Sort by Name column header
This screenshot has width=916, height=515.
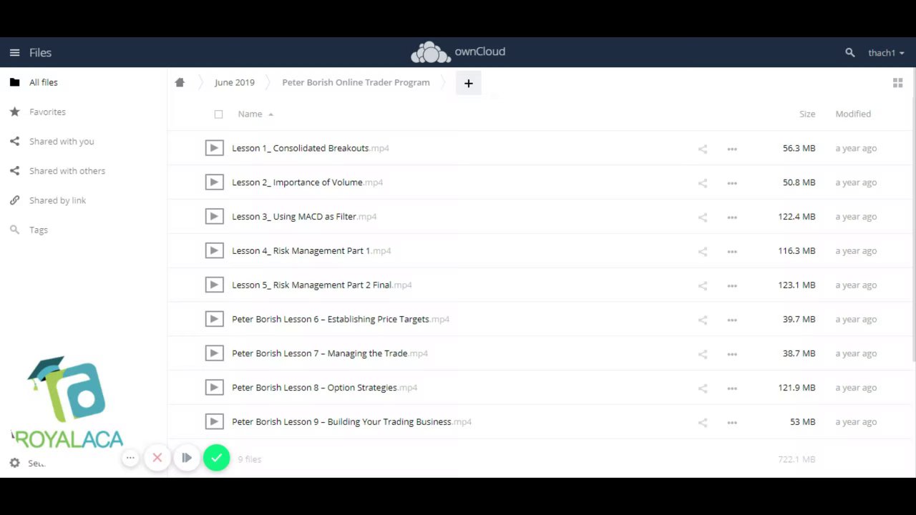pyautogui.click(x=250, y=114)
